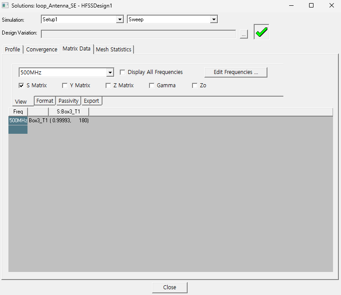The width and height of the screenshot is (341, 295).
Task: Click the Edit Frequencies button
Action: coord(235,72)
